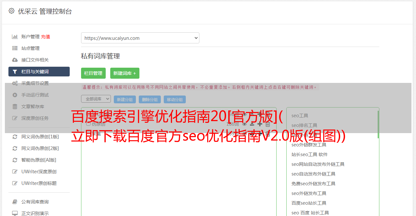416x216 pixels.
Task: Check the 伪原创 library checkbox
Action: coord(88,124)
